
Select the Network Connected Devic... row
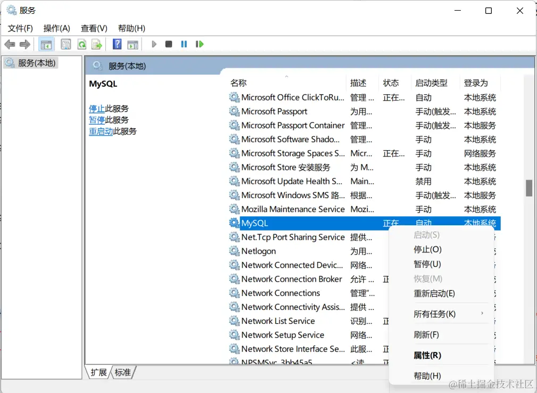pyautogui.click(x=310, y=265)
